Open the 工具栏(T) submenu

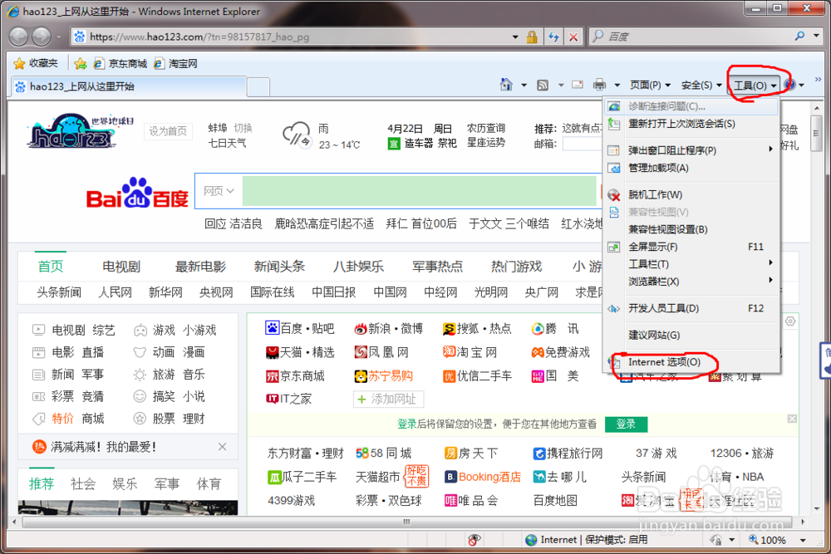click(x=691, y=264)
